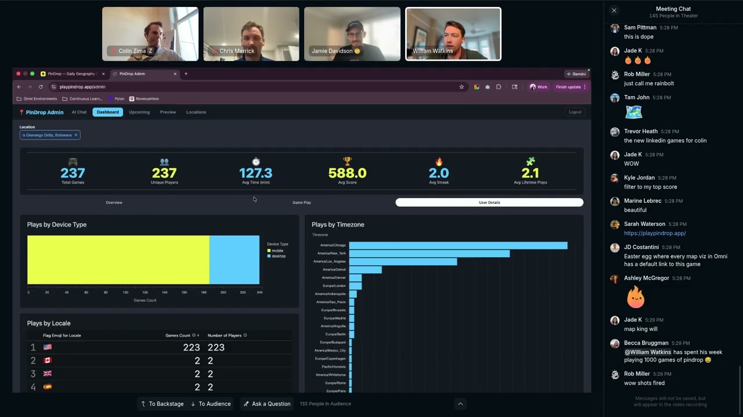Bookmark this page with the star icon

[x=461, y=87]
